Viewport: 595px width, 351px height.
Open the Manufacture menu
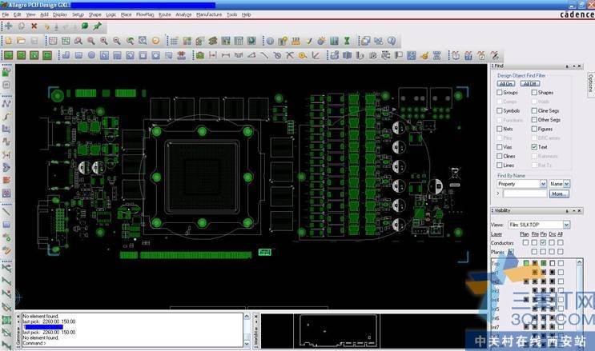point(209,14)
